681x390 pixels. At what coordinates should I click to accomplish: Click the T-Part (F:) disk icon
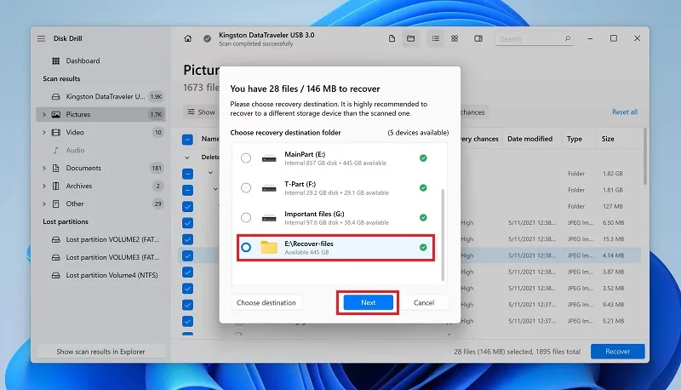[x=269, y=188]
